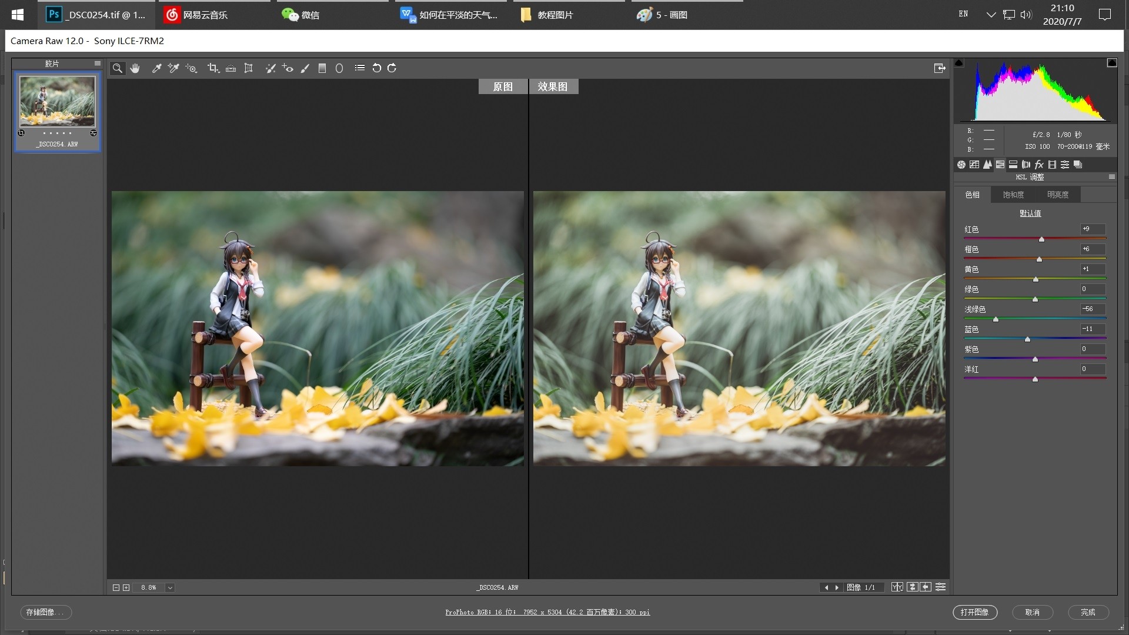1129x635 pixels.
Task: Open the Split Toning panel
Action: 1013,165
